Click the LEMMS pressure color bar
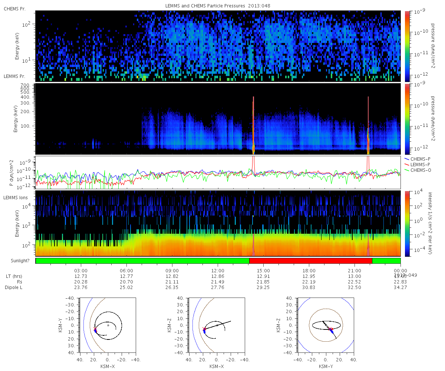445x371 pixels. point(407,119)
